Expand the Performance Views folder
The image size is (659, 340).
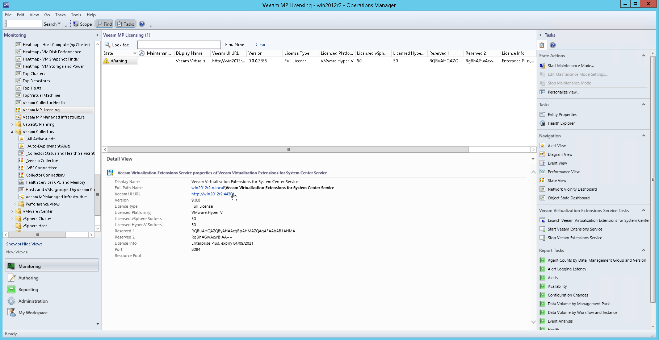15,204
